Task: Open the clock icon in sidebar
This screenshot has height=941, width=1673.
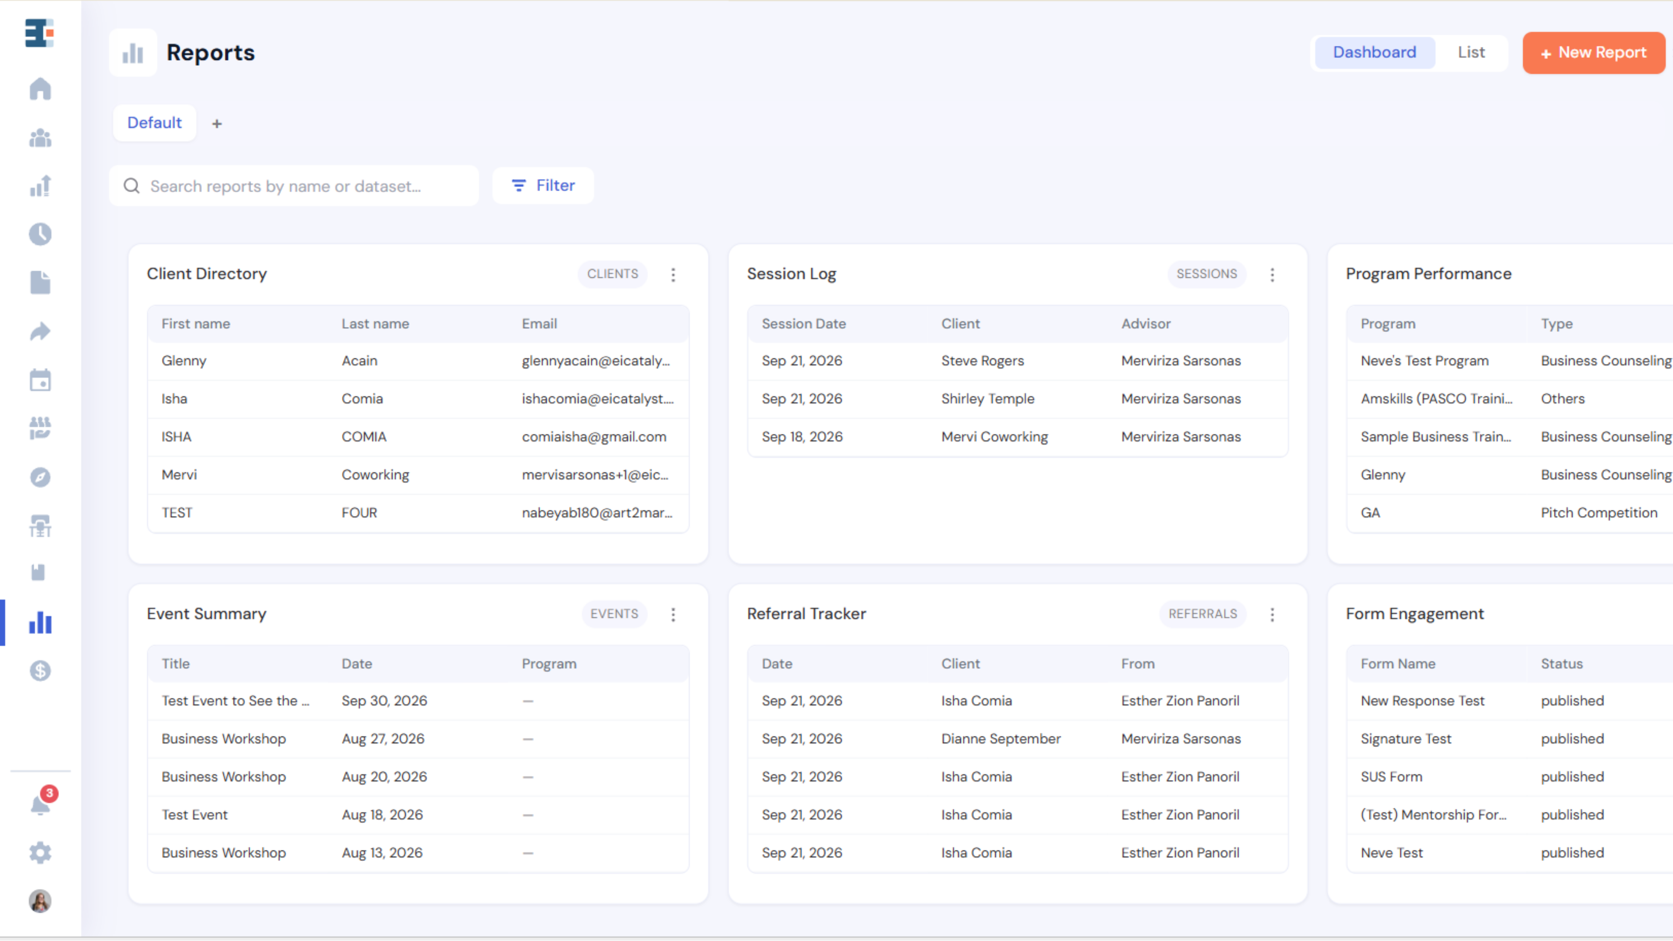Action: (x=40, y=234)
